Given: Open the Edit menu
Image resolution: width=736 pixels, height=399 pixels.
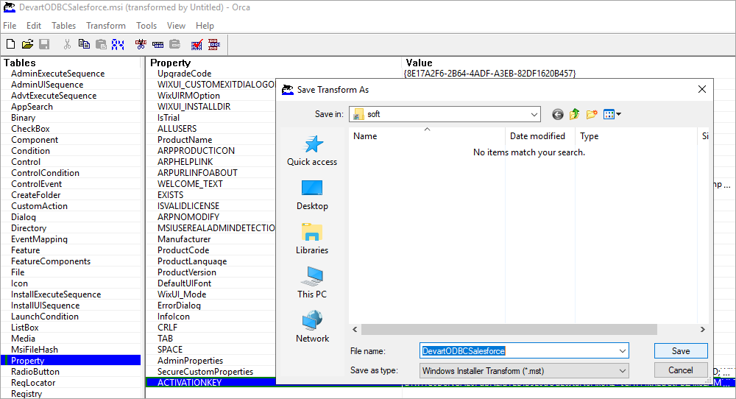Looking at the screenshot, I should tap(34, 25).
